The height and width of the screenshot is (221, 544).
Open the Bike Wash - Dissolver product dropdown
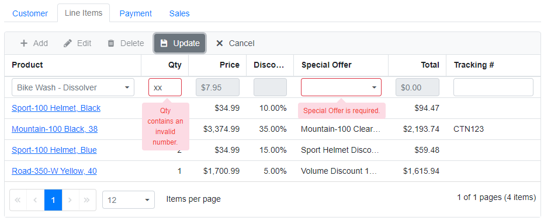pyautogui.click(x=73, y=87)
